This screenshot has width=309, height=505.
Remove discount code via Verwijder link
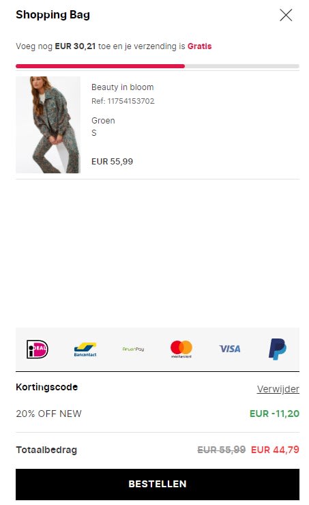[278, 389]
